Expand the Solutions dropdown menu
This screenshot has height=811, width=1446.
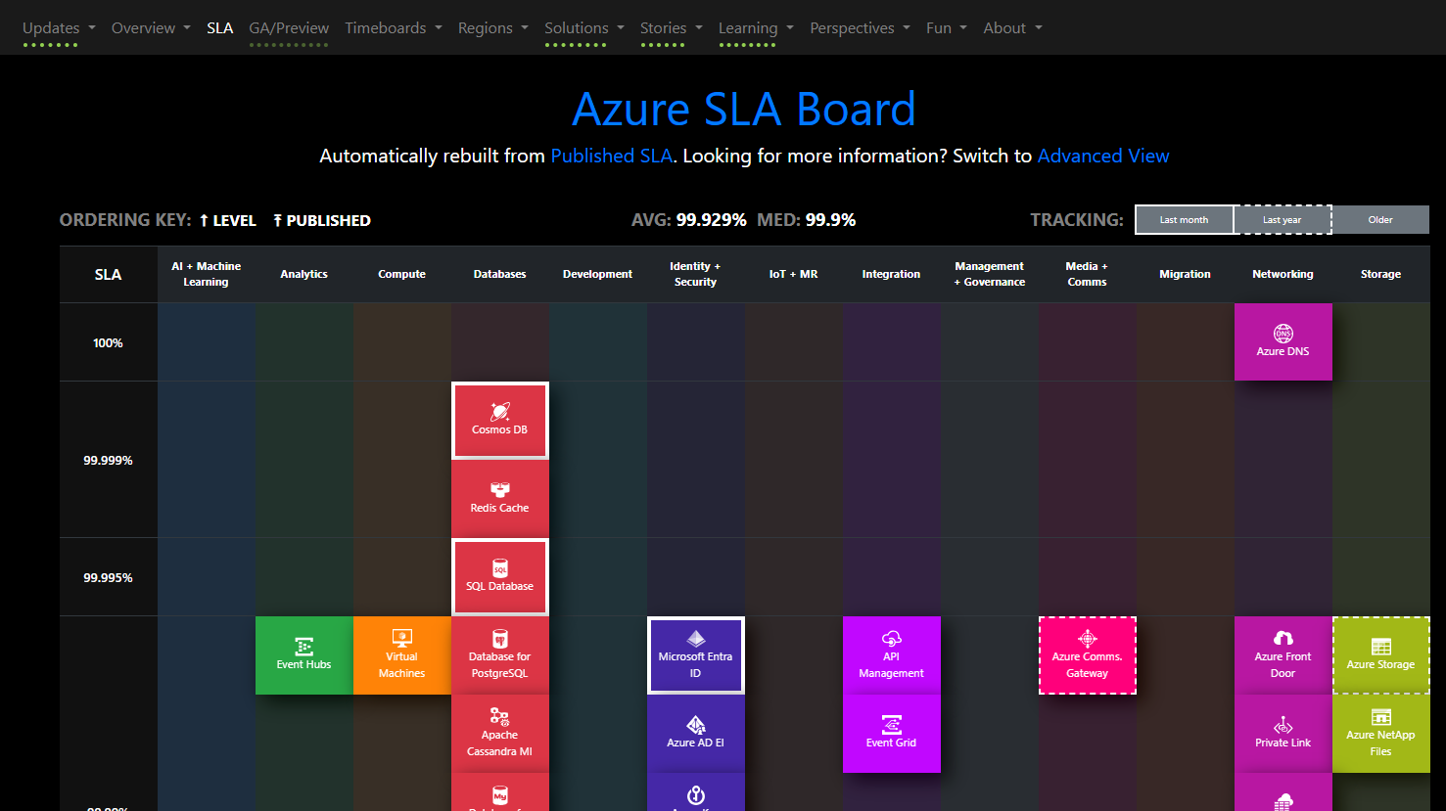click(x=584, y=27)
